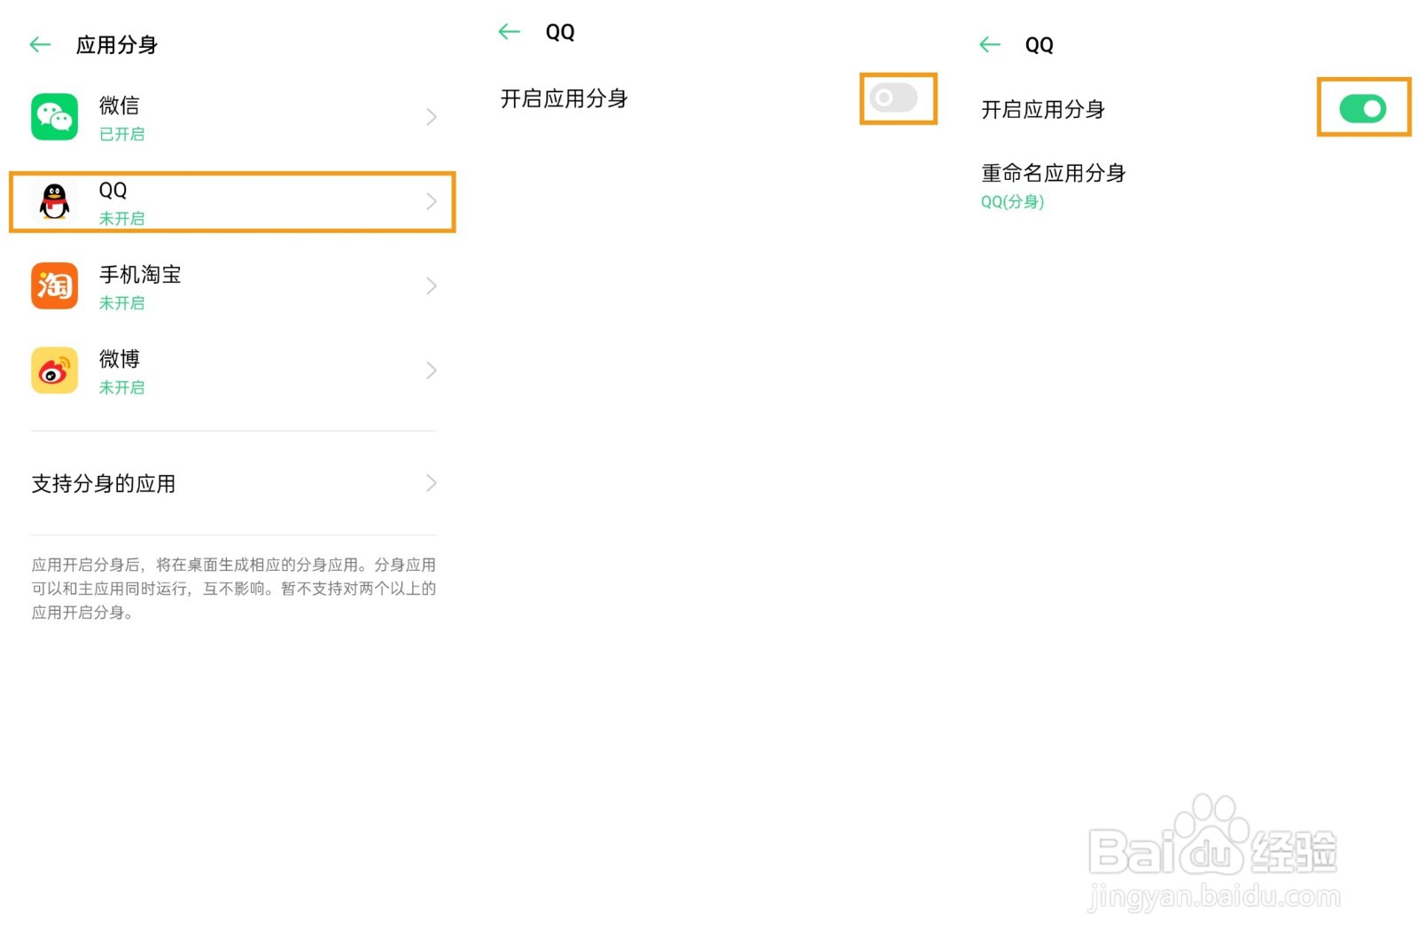Image resolution: width=1418 pixels, height=945 pixels.
Task: Tap QQ(分身) to rename the clone
Action: (x=1011, y=202)
